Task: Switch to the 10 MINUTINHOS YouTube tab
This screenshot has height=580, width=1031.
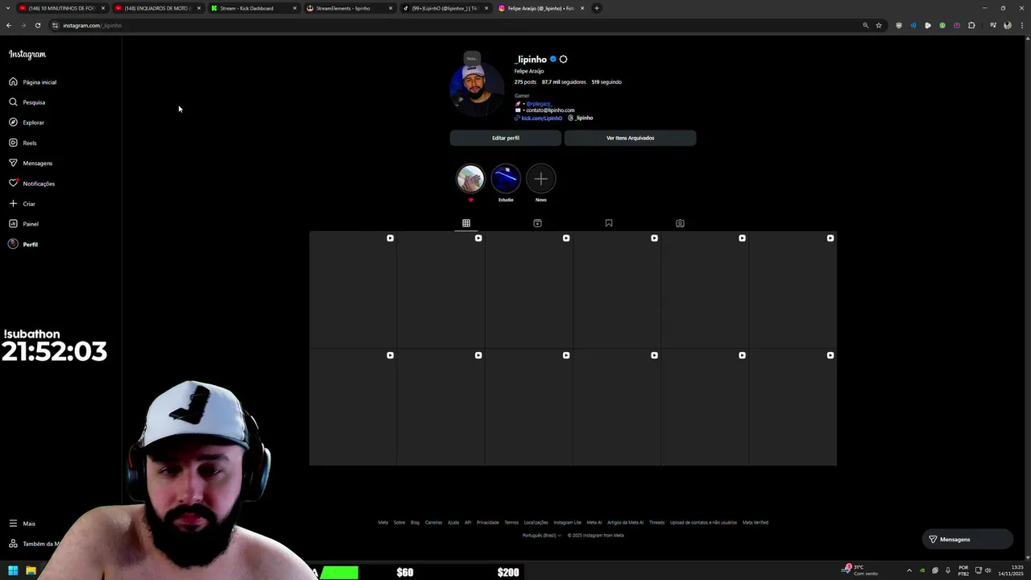Action: [61, 8]
